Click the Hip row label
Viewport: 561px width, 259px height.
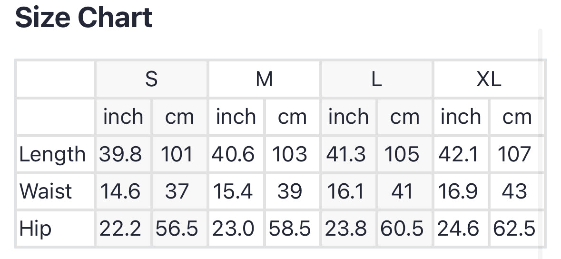click(35, 229)
